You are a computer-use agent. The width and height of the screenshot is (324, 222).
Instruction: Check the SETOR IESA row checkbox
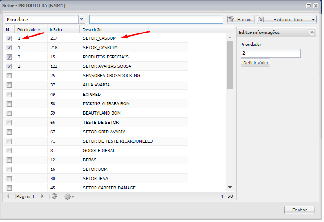tap(9, 179)
